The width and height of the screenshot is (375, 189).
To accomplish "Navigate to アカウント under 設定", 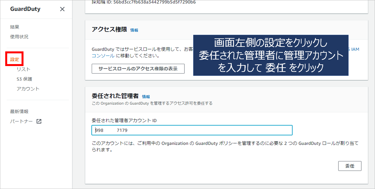I will [x=28, y=89].
